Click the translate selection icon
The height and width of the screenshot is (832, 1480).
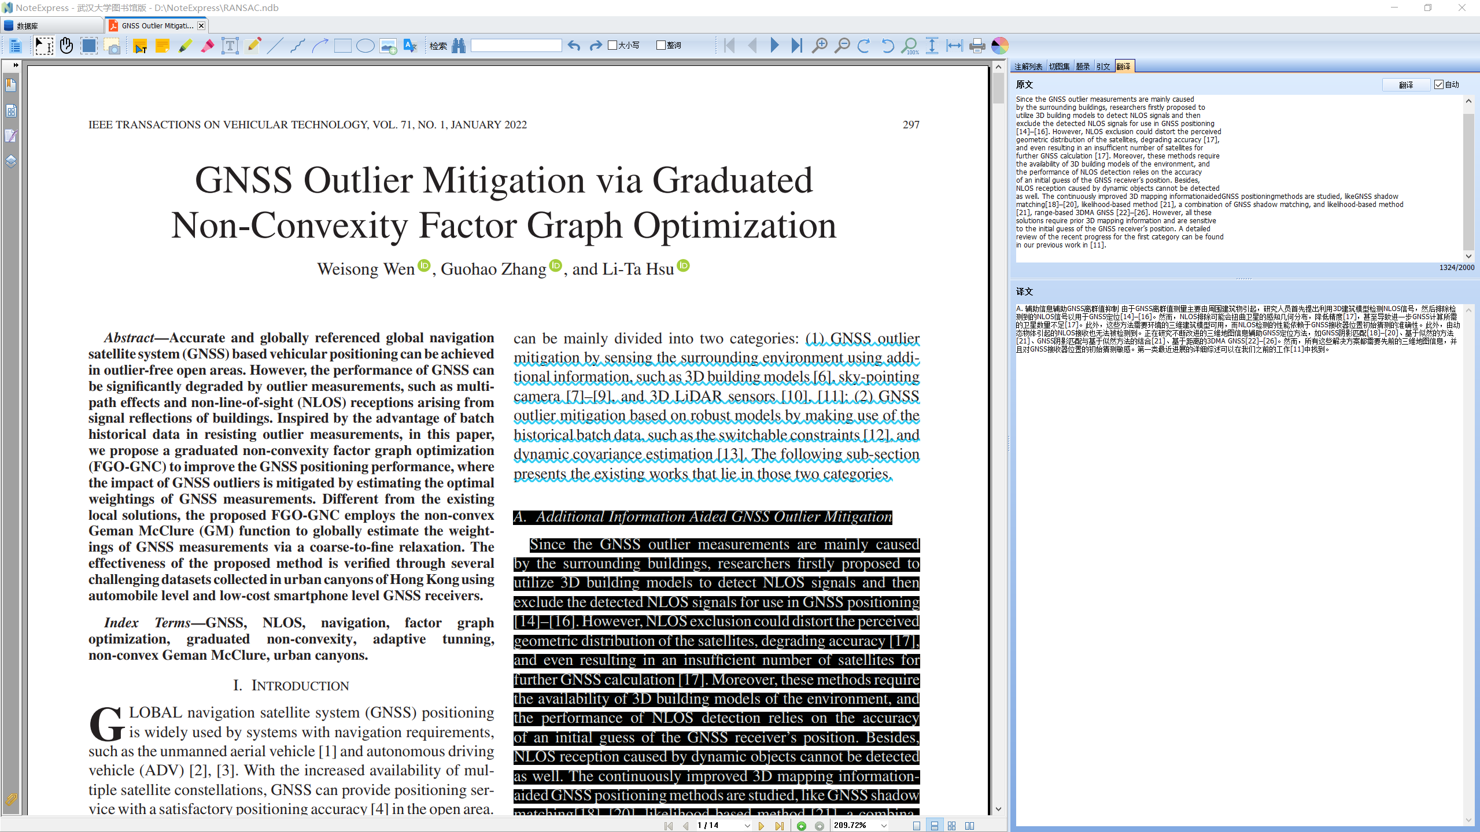coord(410,46)
